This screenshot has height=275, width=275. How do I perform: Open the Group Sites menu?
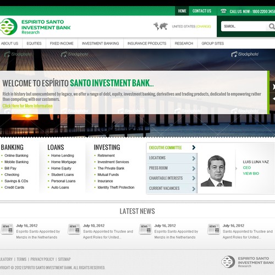(213, 43)
